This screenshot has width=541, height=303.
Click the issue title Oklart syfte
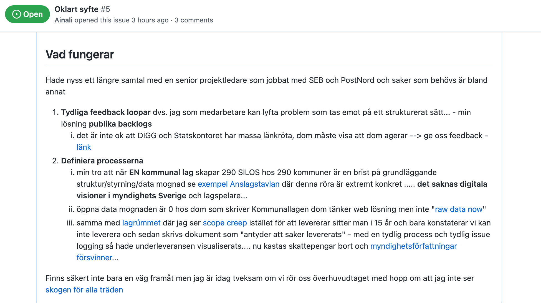coord(77,9)
